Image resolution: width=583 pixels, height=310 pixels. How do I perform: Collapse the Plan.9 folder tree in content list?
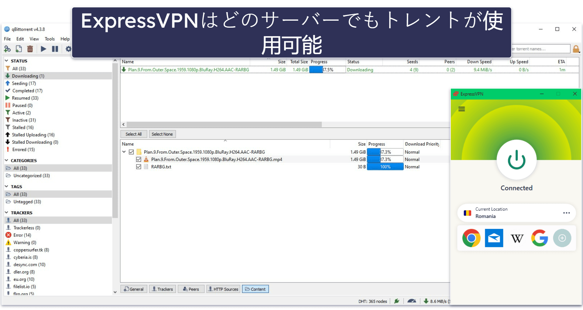point(124,152)
